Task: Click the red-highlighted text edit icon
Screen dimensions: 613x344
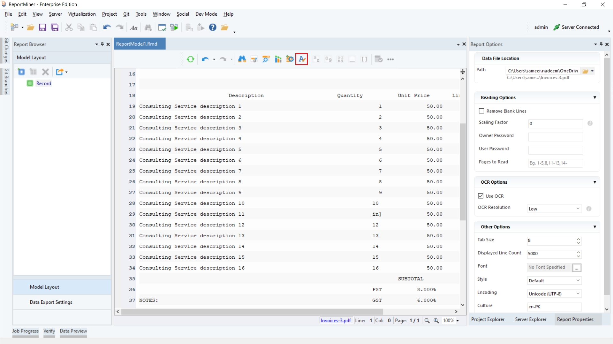Action: (x=302, y=59)
